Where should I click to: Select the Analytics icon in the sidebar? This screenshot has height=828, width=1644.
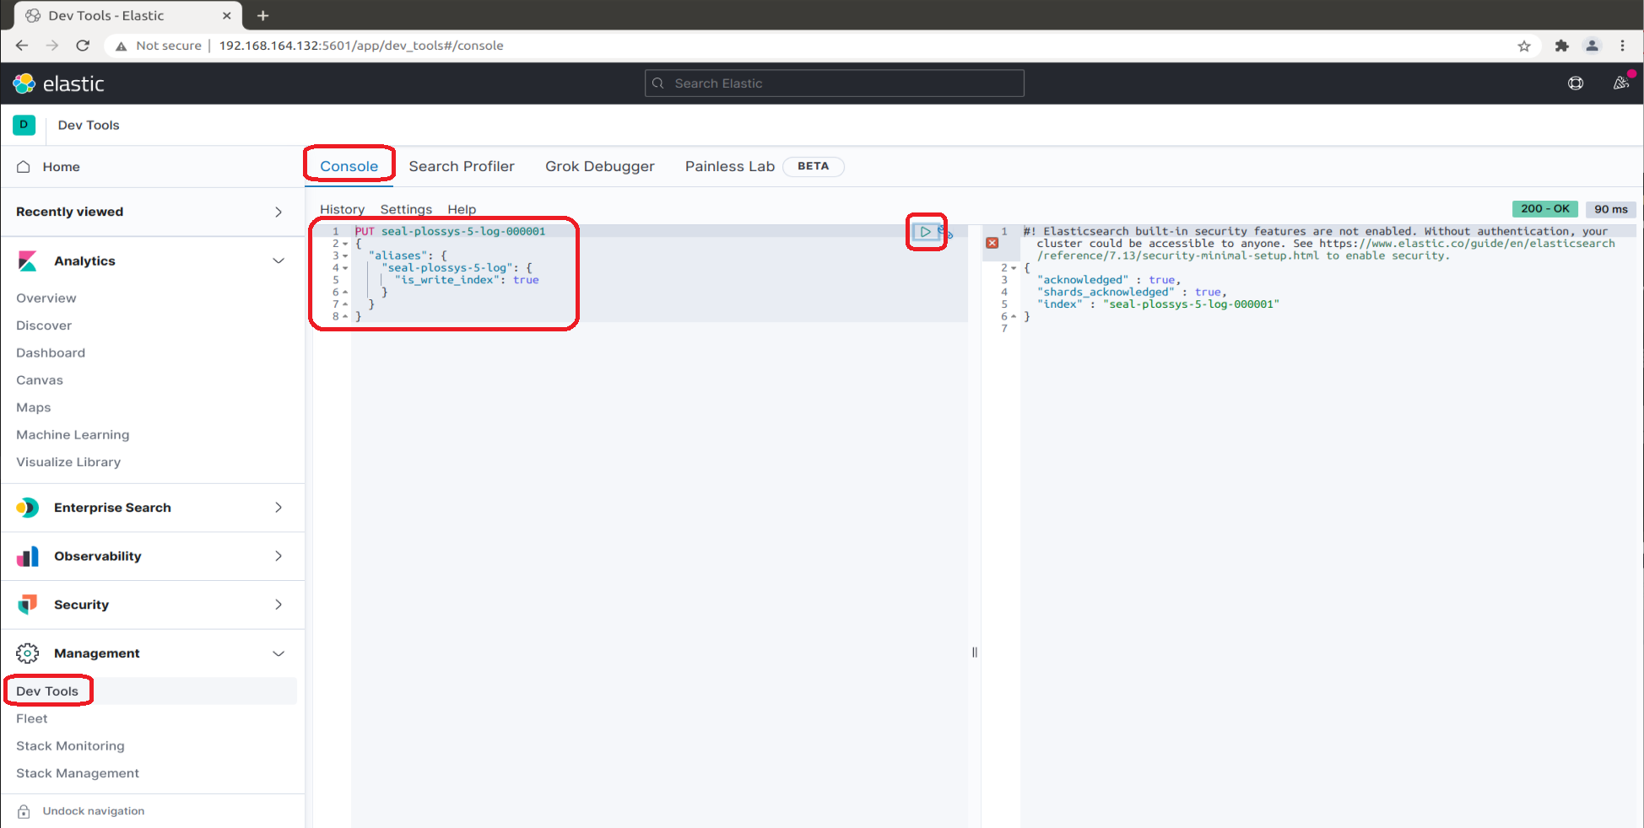(x=28, y=261)
